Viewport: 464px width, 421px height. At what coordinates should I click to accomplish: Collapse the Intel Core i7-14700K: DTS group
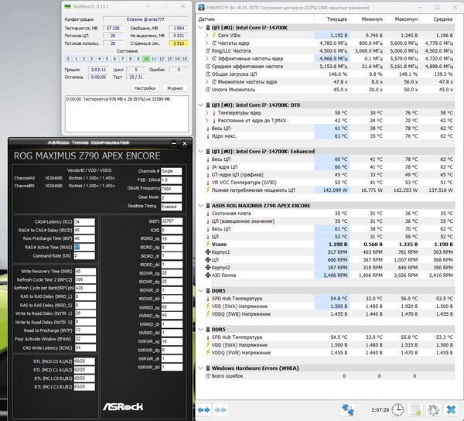pos(200,104)
